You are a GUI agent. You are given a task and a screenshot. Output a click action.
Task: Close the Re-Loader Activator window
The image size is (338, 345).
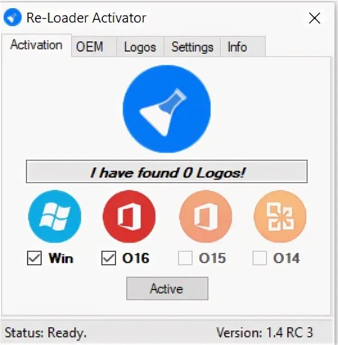coord(315,18)
